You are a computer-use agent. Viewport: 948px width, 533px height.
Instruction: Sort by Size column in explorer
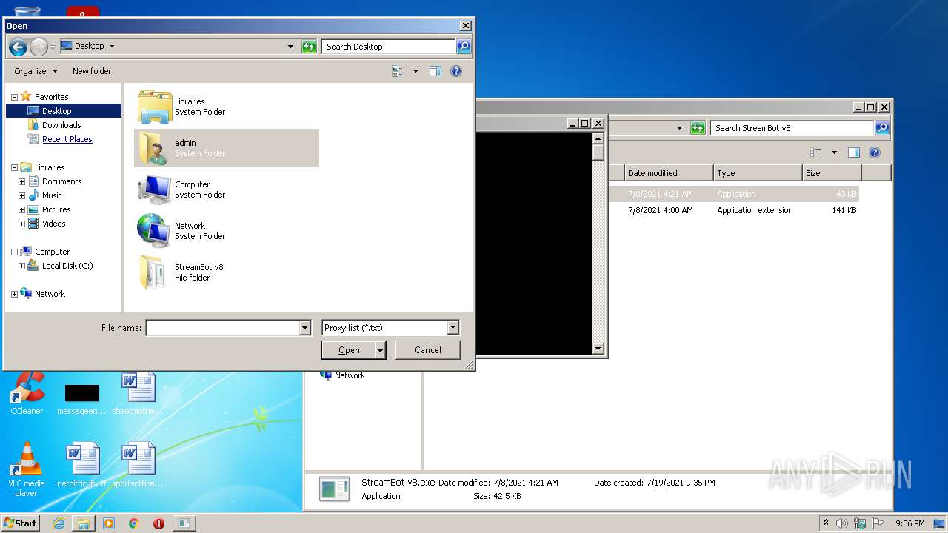[x=832, y=173]
